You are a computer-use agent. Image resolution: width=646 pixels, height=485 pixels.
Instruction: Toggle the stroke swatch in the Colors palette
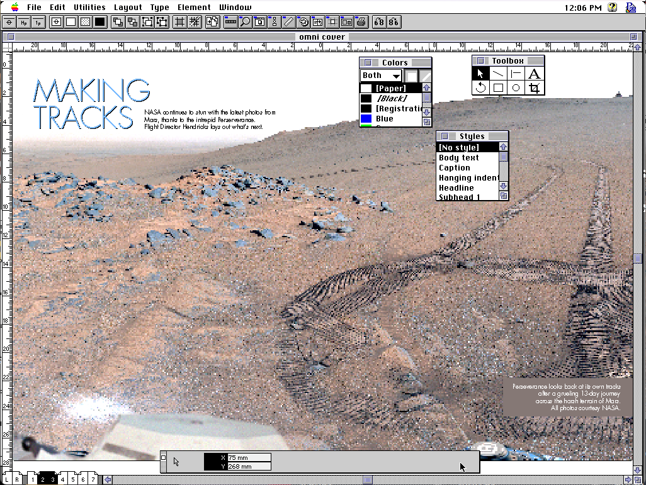(x=426, y=75)
